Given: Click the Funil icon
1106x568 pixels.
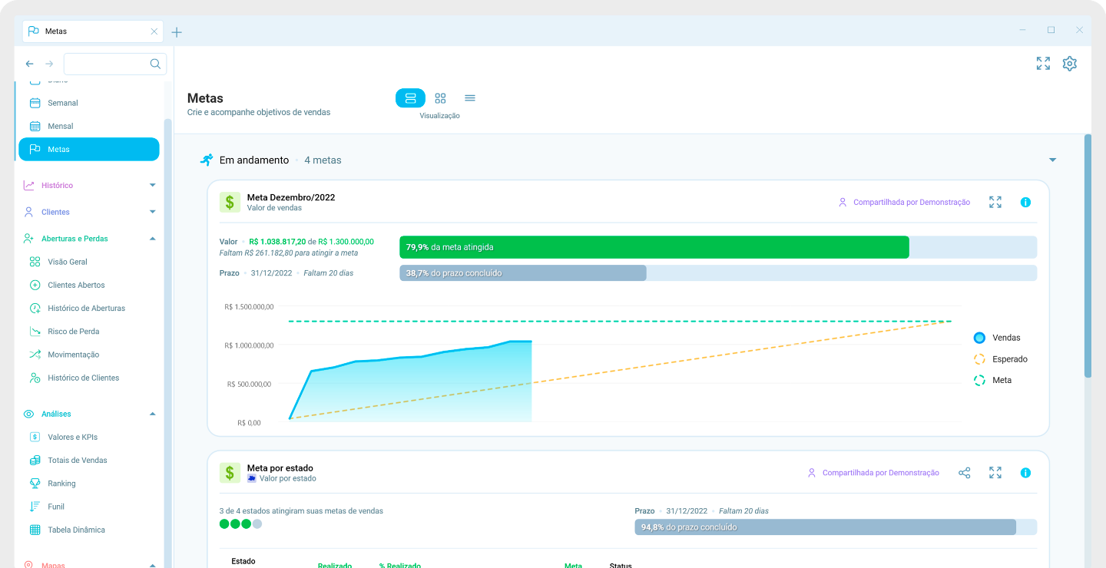Looking at the screenshot, I should (x=35, y=507).
